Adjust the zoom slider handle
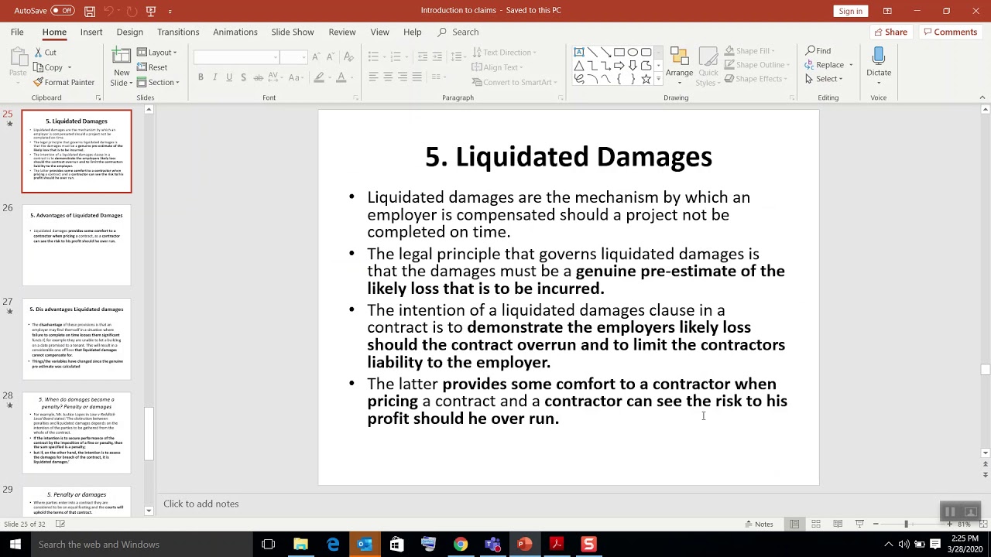Viewport: 991px width, 557px height. click(x=906, y=524)
